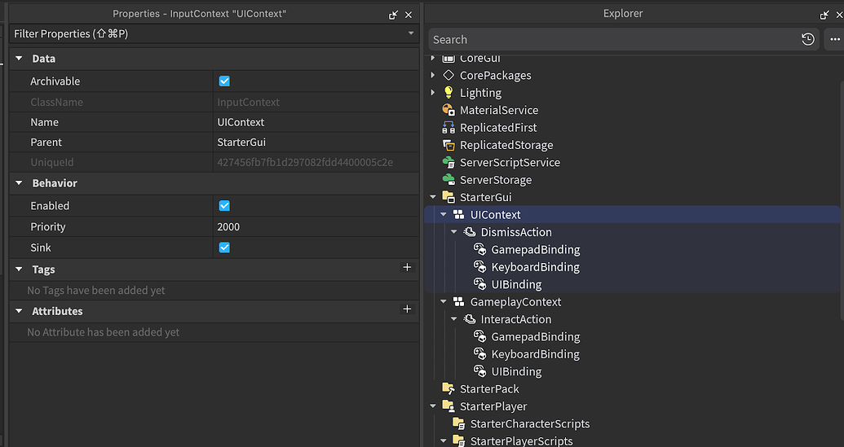Edit the Priority value 2000

point(316,226)
